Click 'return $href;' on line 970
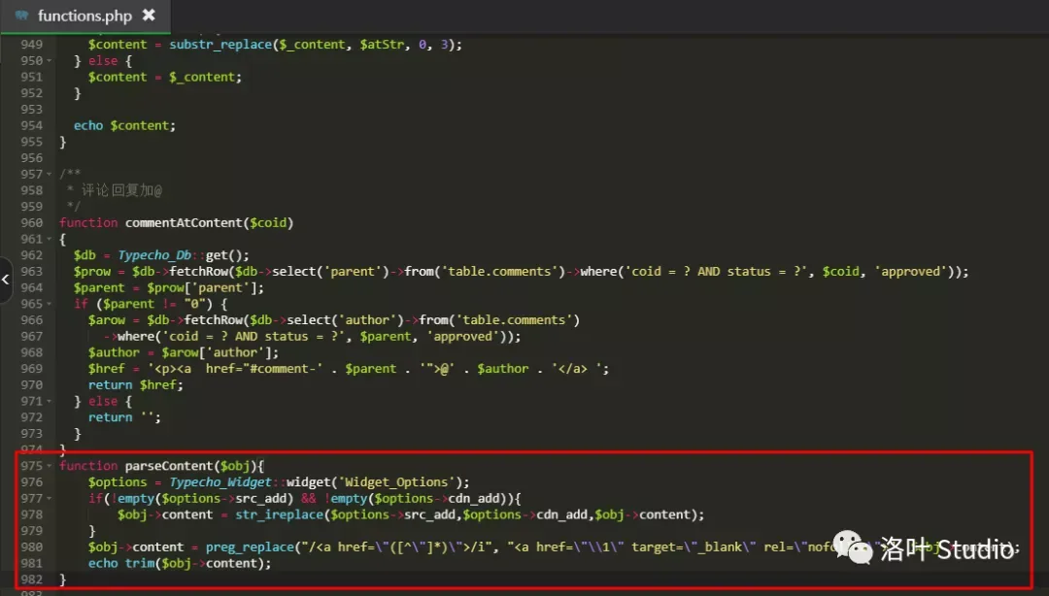This screenshot has width=1049, height=596. [136, 385]
